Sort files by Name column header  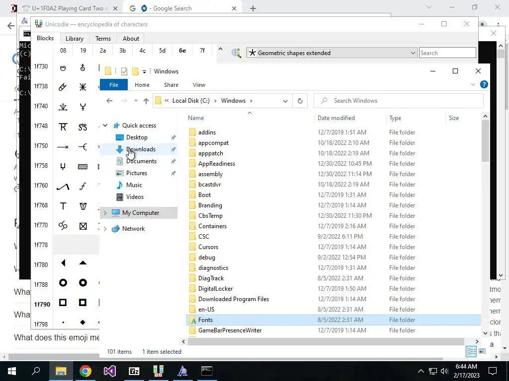pyautogui.click(x=196, y=118)
